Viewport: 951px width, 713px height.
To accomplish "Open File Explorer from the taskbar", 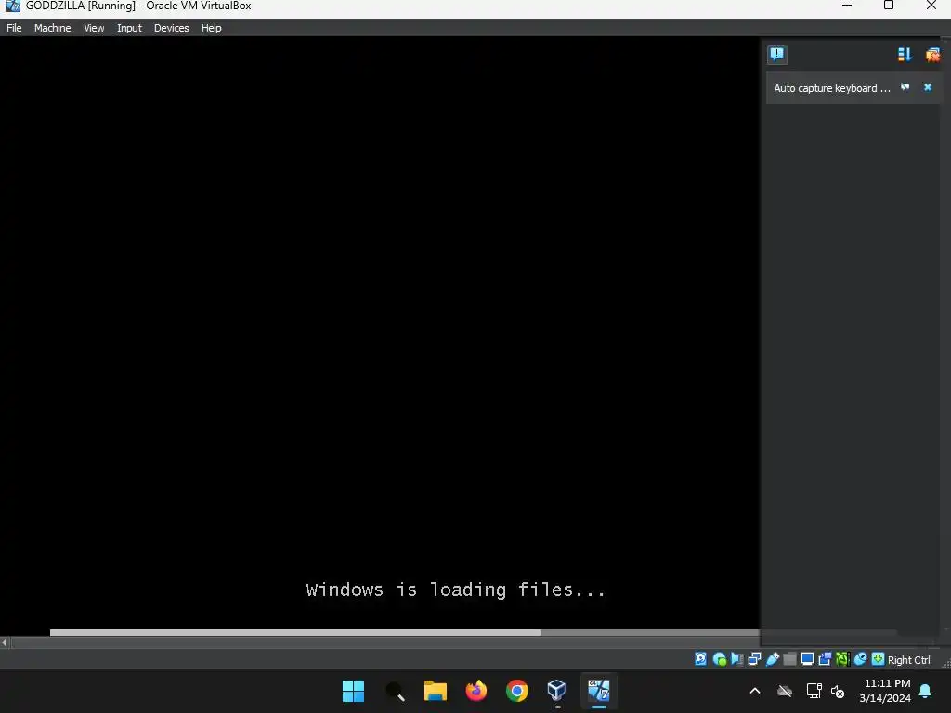I will [436, 691].
